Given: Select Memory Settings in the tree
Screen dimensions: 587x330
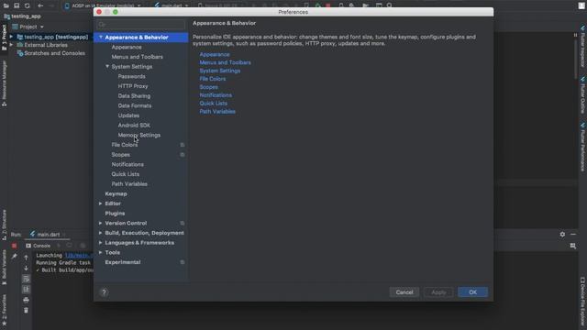Looking at the screenshot, I should (x=138, y=135).
